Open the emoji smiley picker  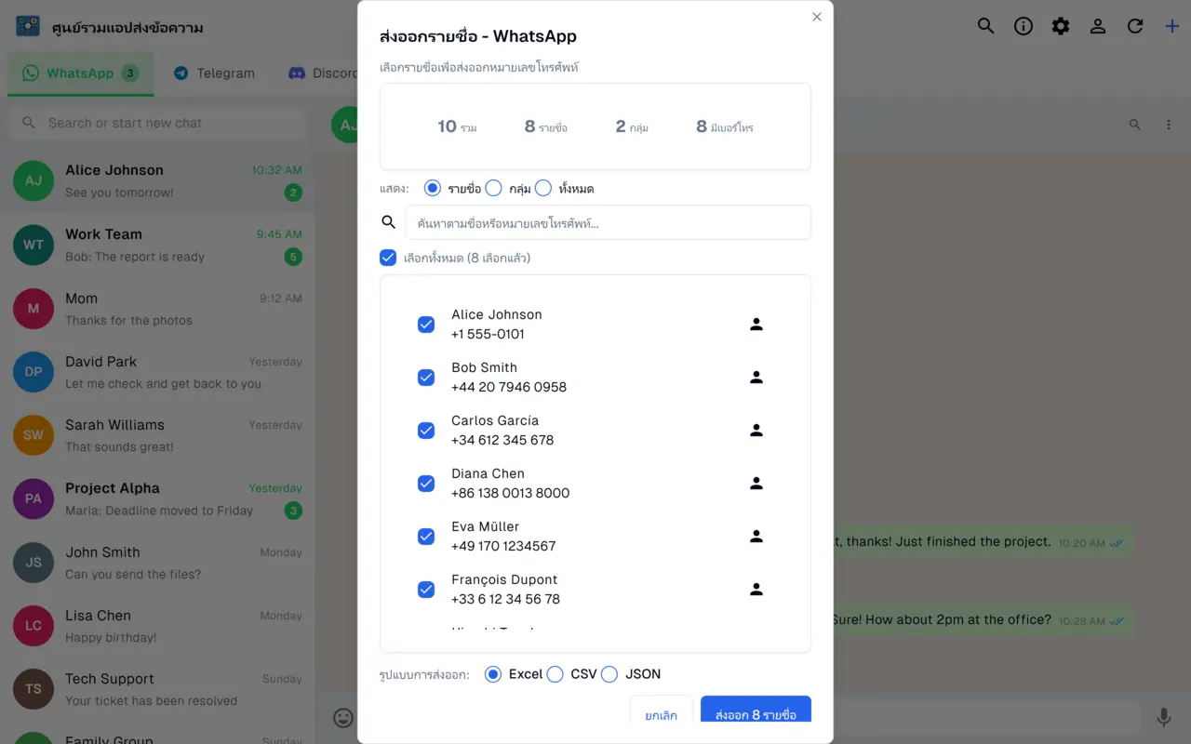click(343, 717)
